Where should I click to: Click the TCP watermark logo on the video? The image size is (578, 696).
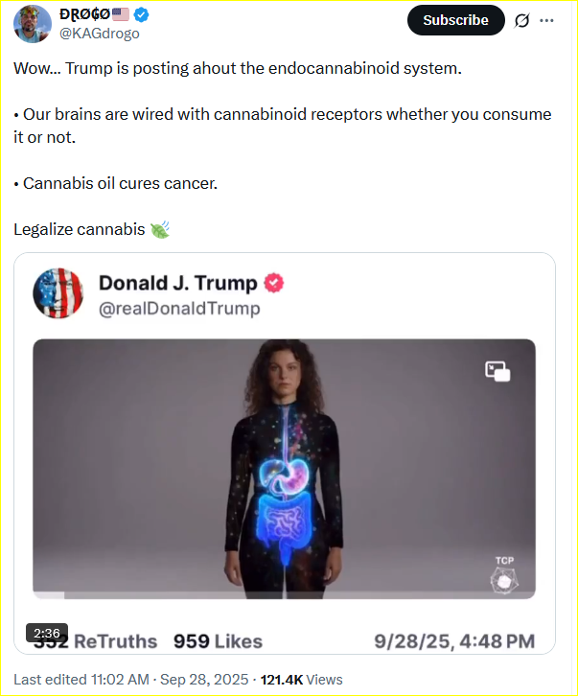pyautogui.click(x=503, y=575)
